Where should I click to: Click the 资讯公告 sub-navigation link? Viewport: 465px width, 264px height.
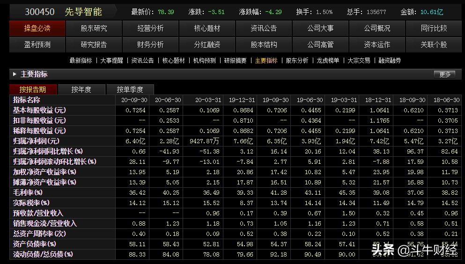click(x=142, y=61)
